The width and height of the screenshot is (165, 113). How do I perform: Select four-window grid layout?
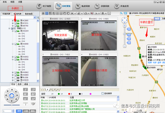click(47, 13)
